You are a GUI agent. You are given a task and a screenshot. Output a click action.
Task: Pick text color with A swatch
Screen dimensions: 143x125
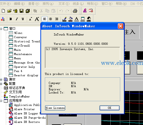coord(76,19)
